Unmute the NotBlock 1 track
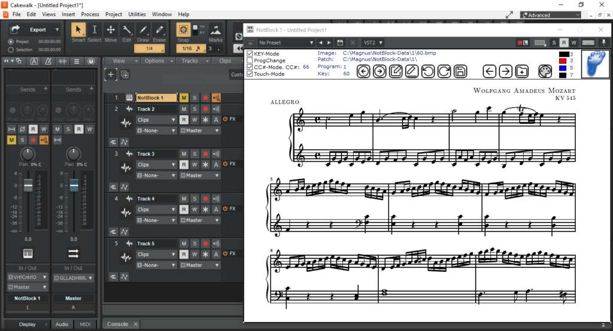Screen dimensions: 613x331 pos(184,98)
